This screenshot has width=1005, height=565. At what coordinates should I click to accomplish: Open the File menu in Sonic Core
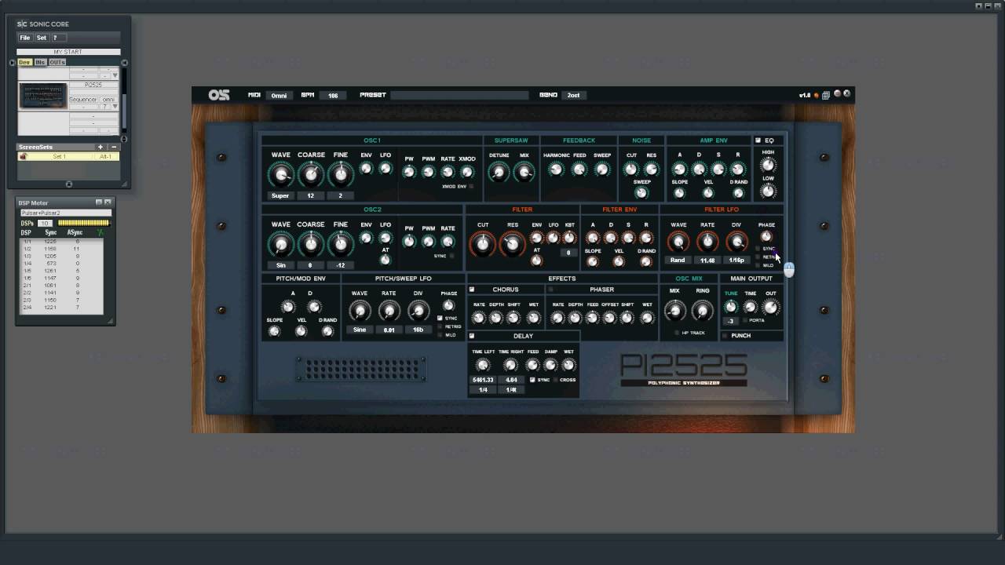pos(25,38)
